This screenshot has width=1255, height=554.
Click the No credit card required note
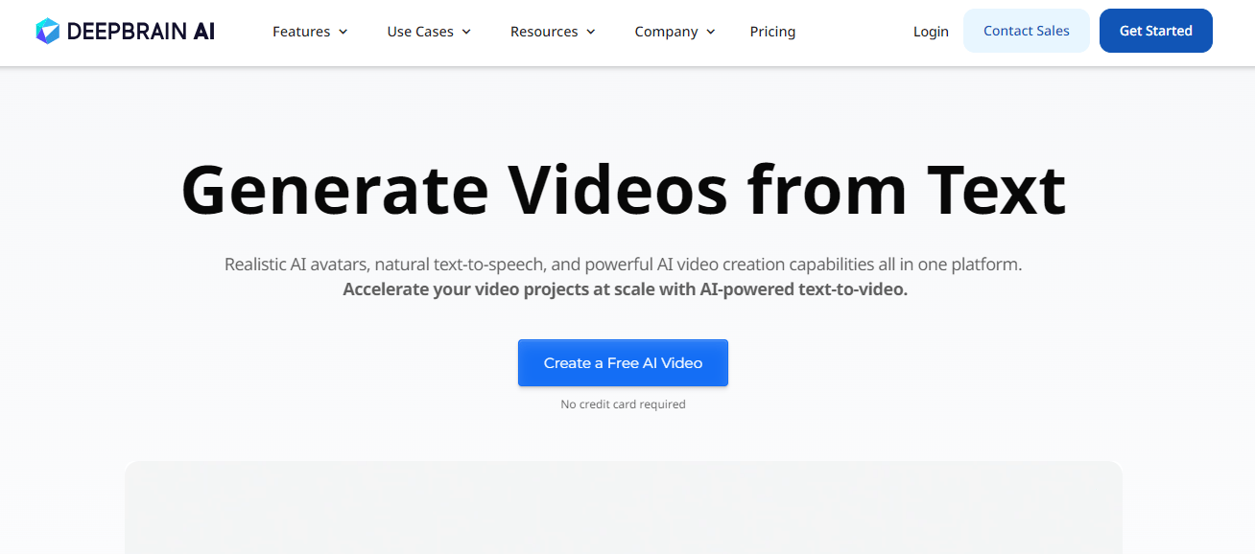pyautogui.click(x=623, y=404)
